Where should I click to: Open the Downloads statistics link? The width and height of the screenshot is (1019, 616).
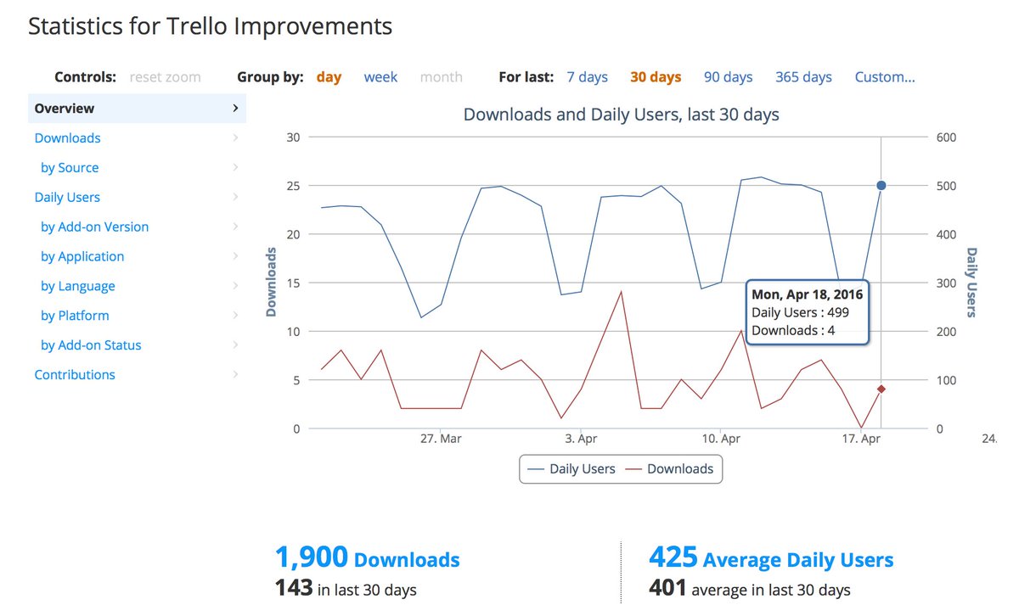coord(67,138)
